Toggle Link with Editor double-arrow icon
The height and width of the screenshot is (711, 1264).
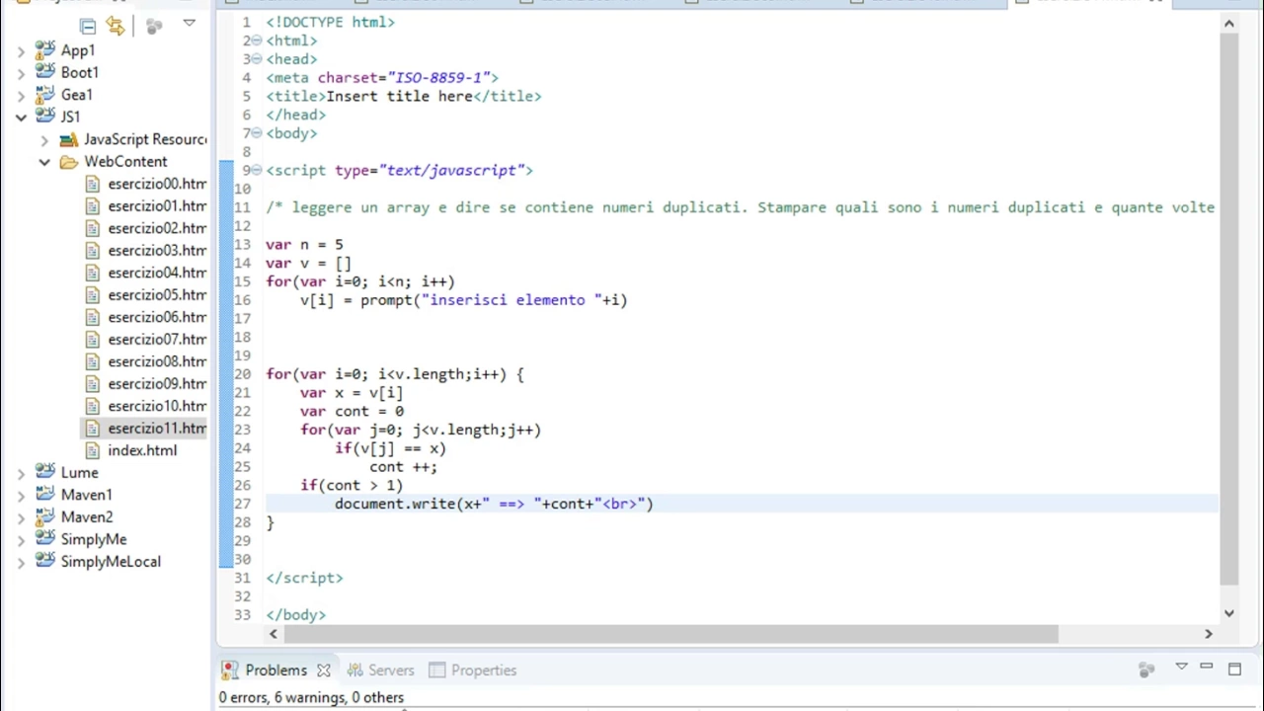tap(116, 27)
